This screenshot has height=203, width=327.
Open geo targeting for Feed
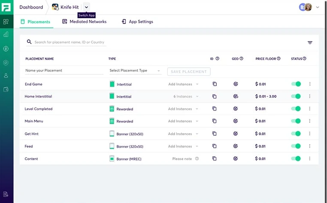[x=236, y=146]
